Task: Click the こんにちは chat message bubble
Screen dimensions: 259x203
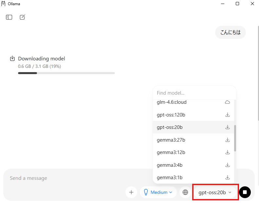Action: 230,32
